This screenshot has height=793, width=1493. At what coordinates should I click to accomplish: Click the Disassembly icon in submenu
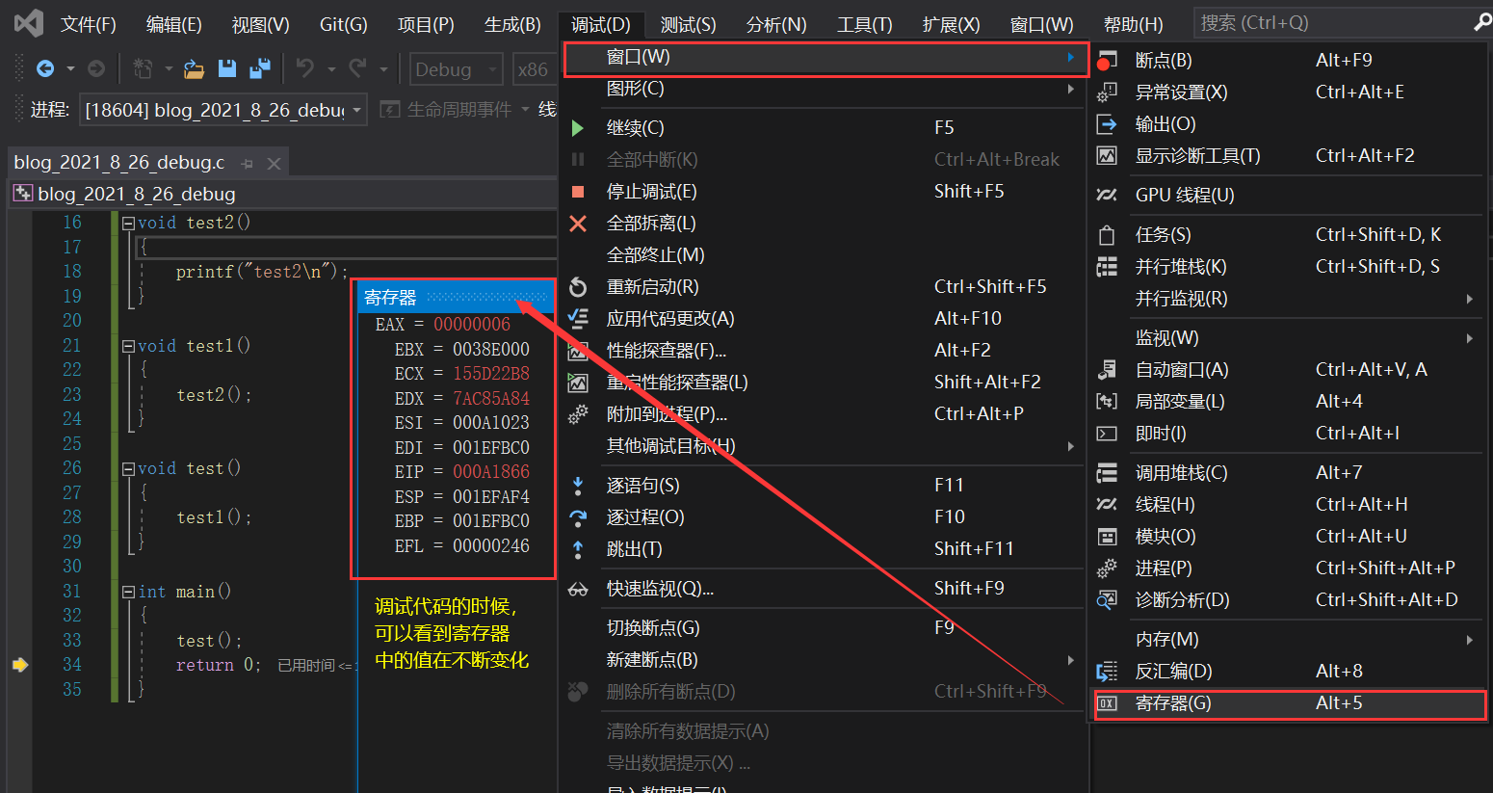1107,672
